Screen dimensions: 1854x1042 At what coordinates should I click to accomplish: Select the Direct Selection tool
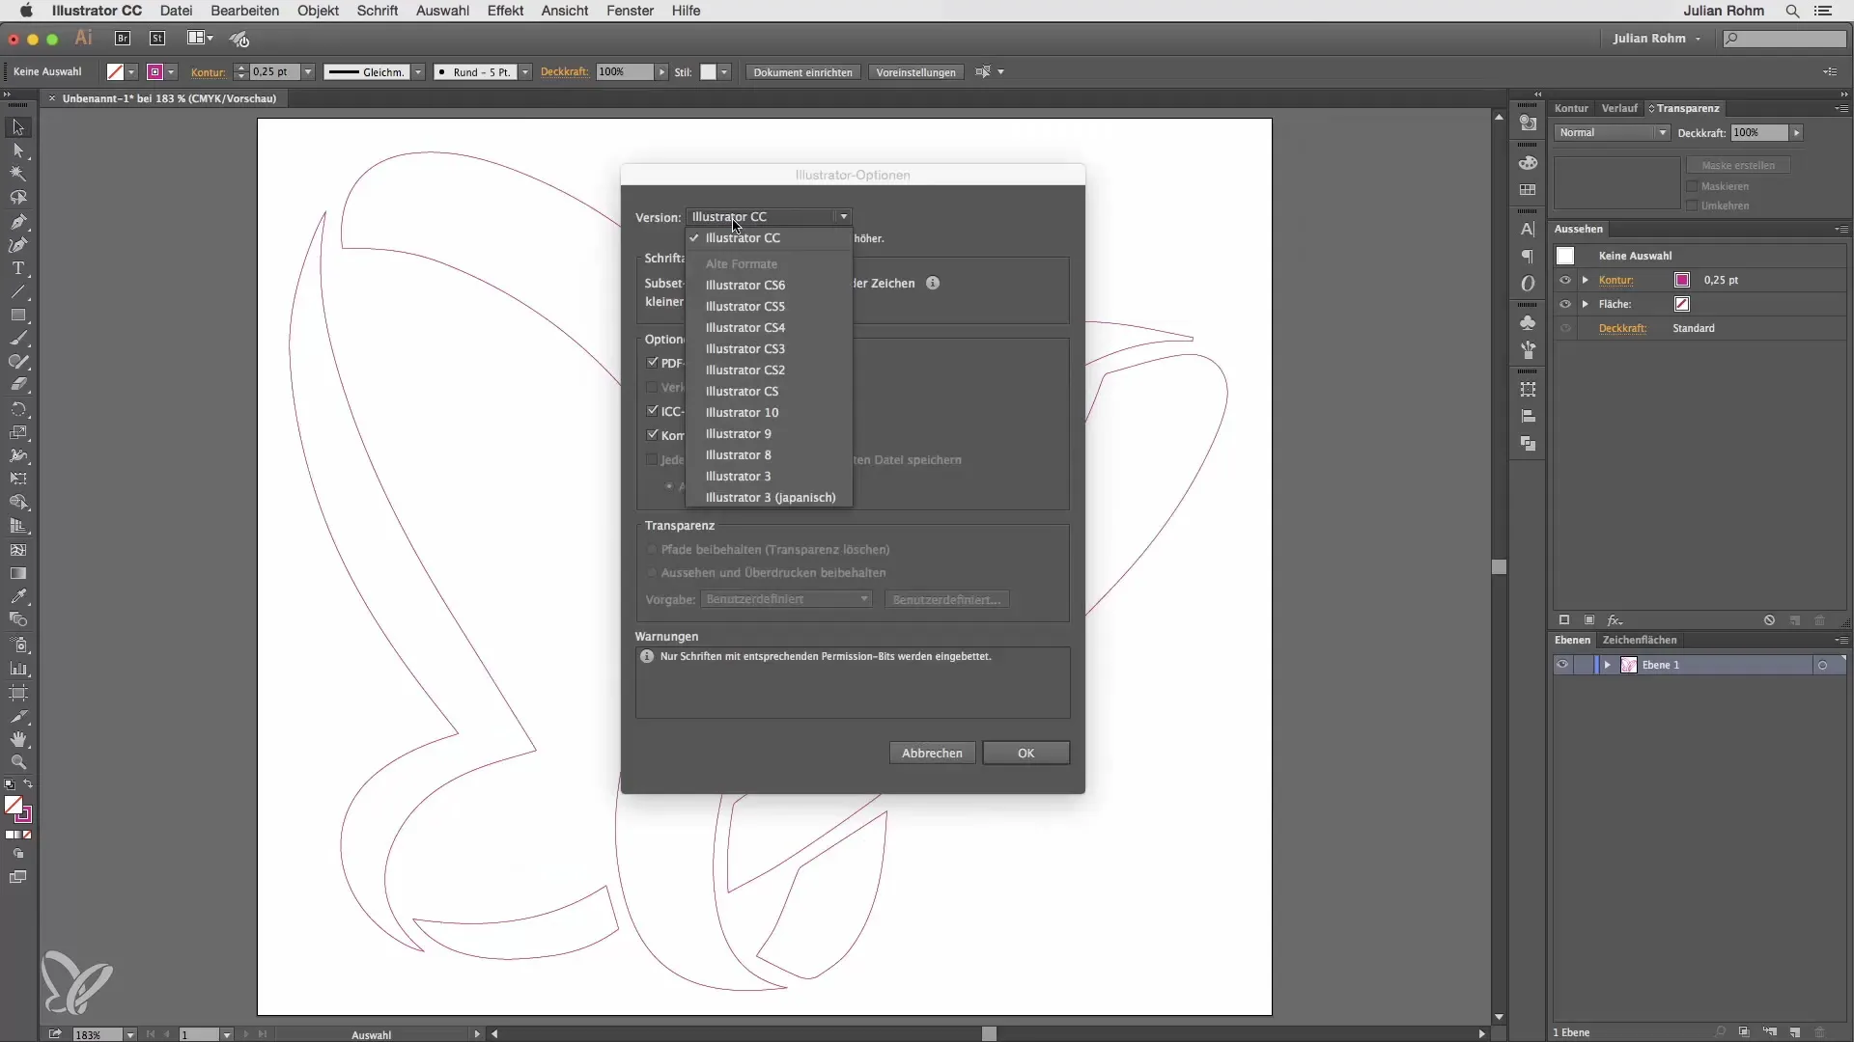pos(18,151)
